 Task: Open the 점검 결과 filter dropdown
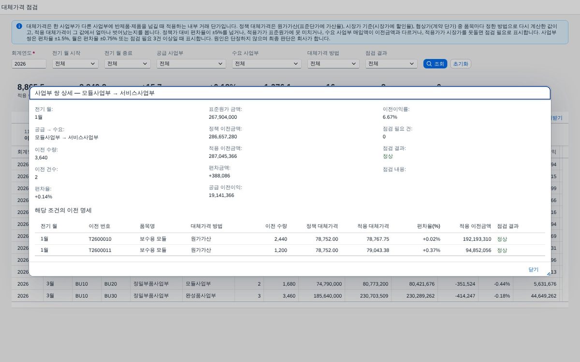pyautogui.click(x=391, y=64)
